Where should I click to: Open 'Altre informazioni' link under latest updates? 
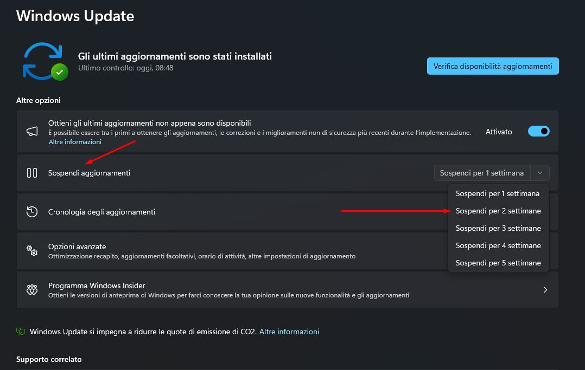(75, 142)
